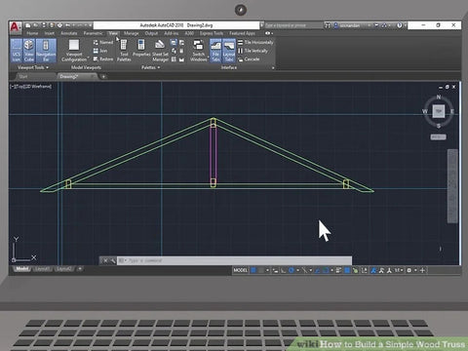Toggle the grid display in status bar
Viewport: 468px width, 351px height.
[x=253, y=270]
